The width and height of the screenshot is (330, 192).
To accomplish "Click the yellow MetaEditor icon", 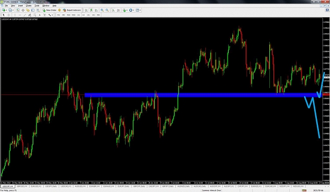I will coord(59,10).
